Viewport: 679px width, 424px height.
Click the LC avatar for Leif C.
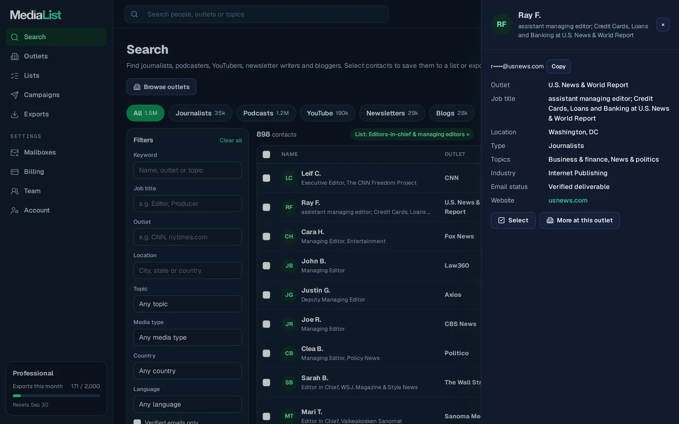pos(289,178)
